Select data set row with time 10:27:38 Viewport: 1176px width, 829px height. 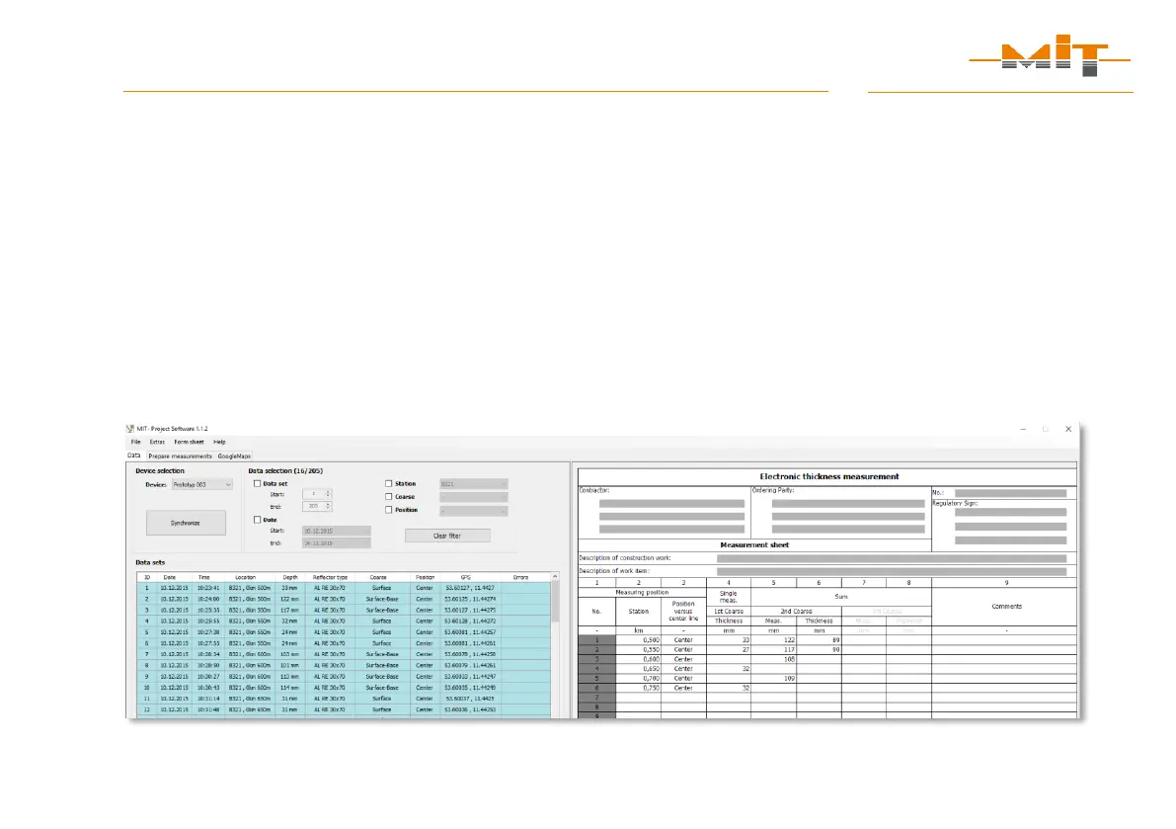point(345,631)
